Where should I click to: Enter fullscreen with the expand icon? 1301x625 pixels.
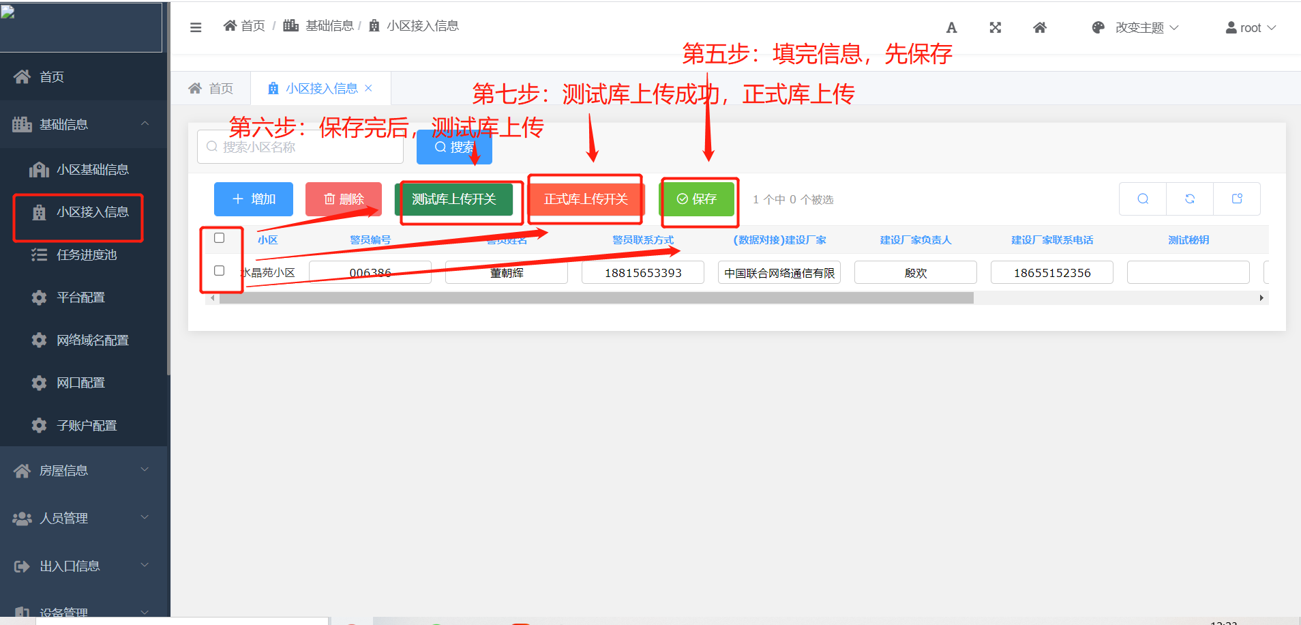995,27
